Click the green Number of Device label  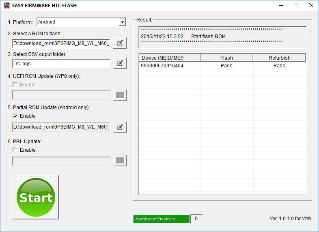(x=162, y=219)
